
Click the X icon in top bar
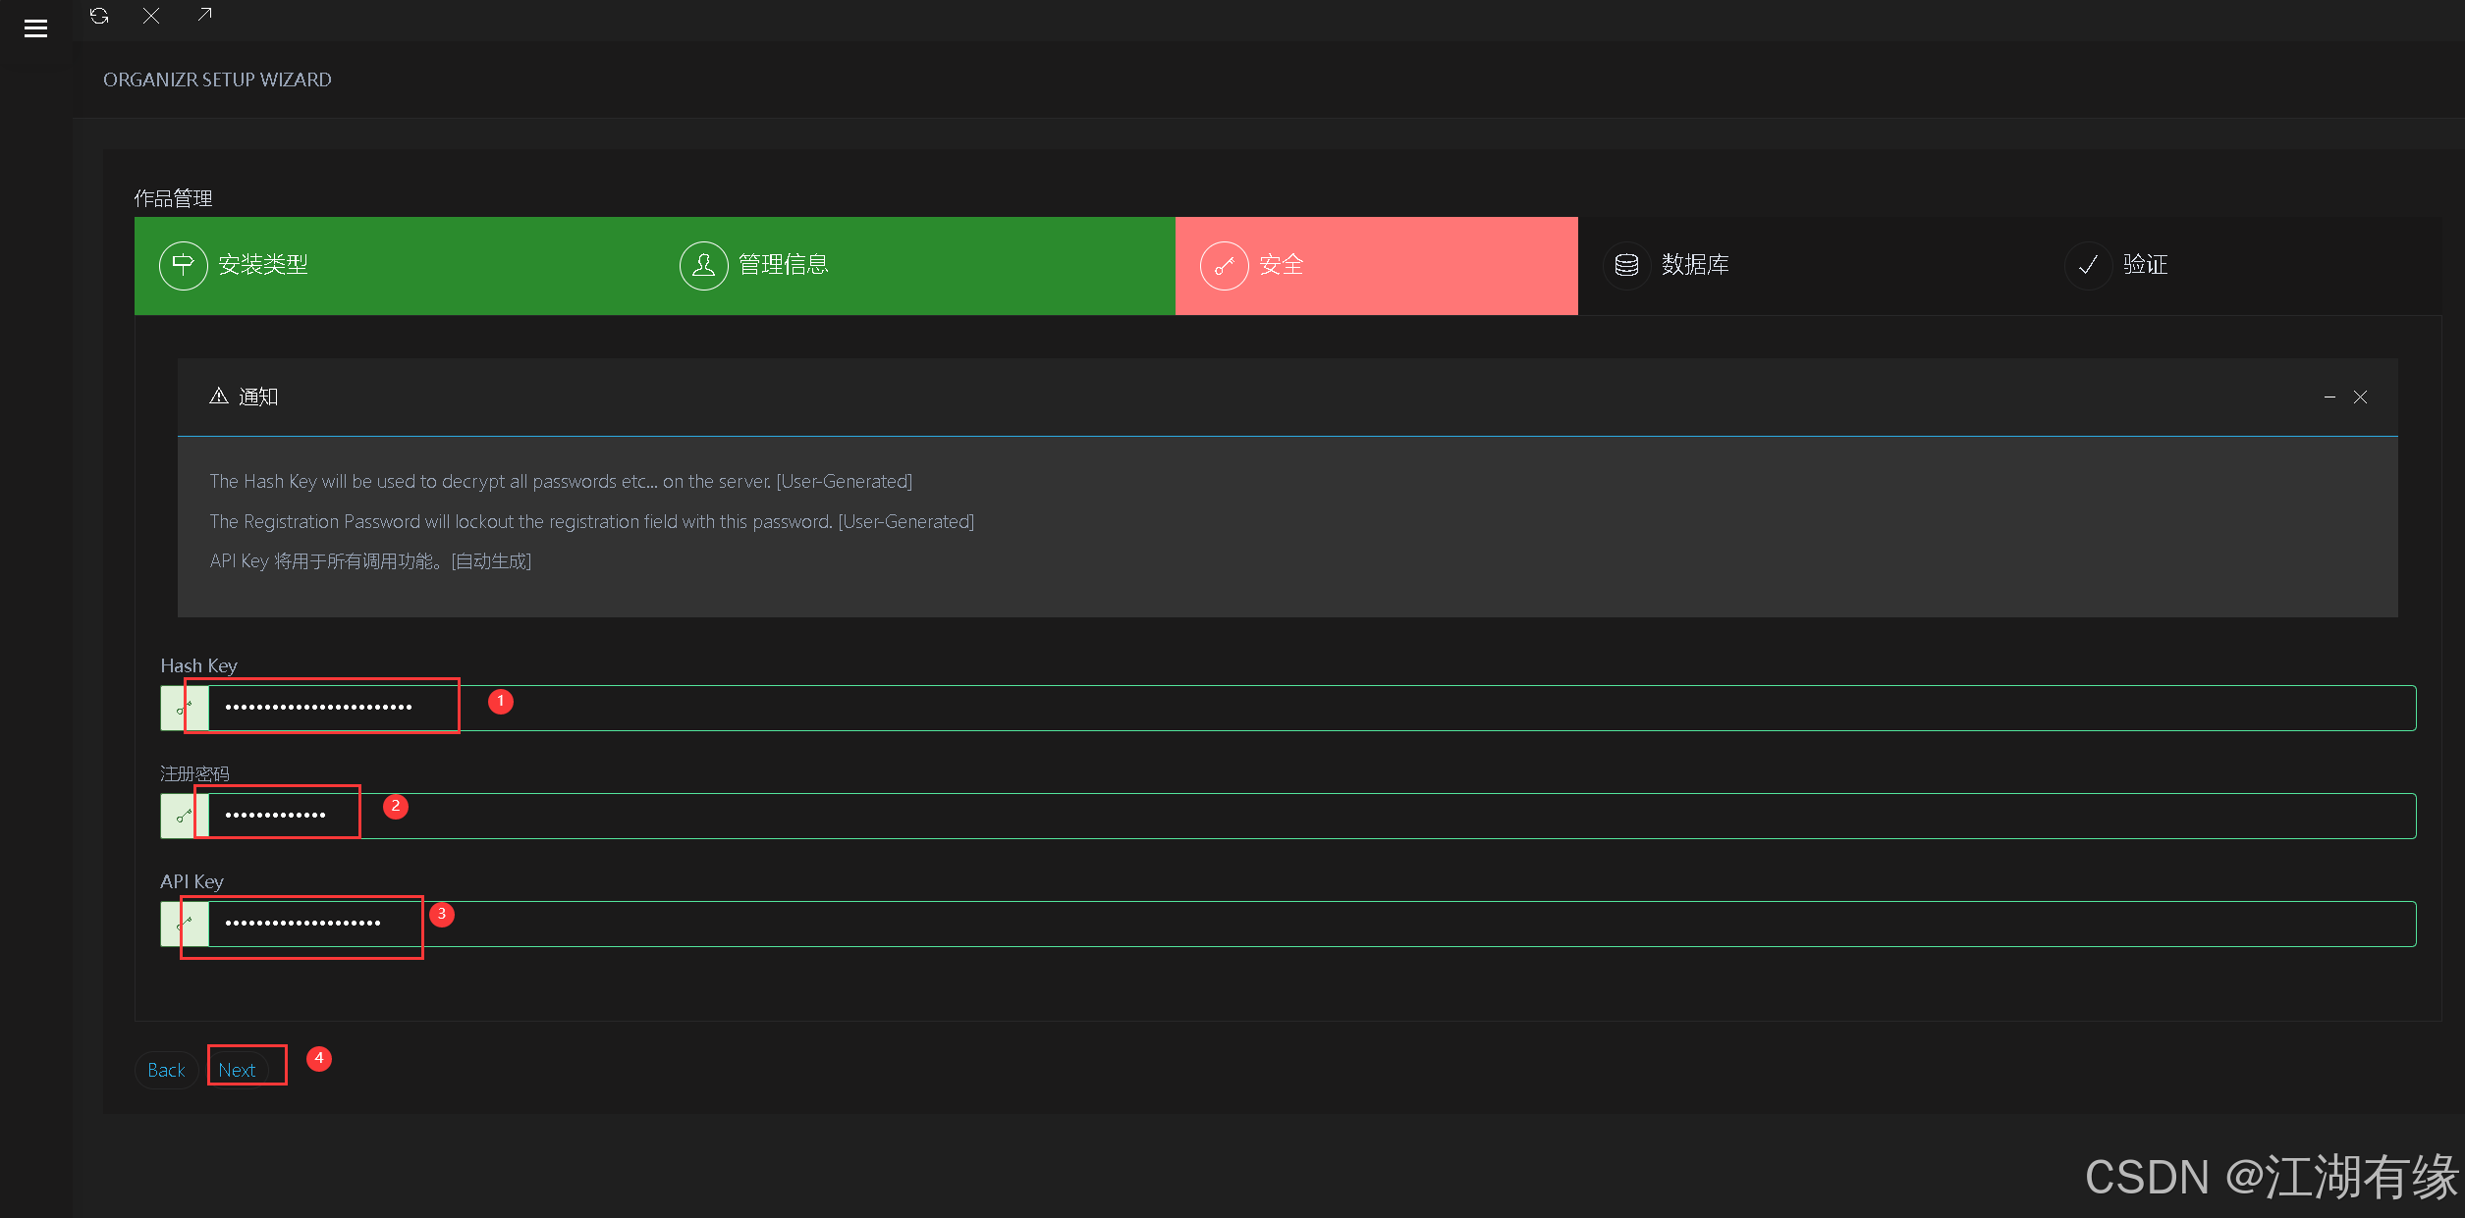(x=151, y=16)
